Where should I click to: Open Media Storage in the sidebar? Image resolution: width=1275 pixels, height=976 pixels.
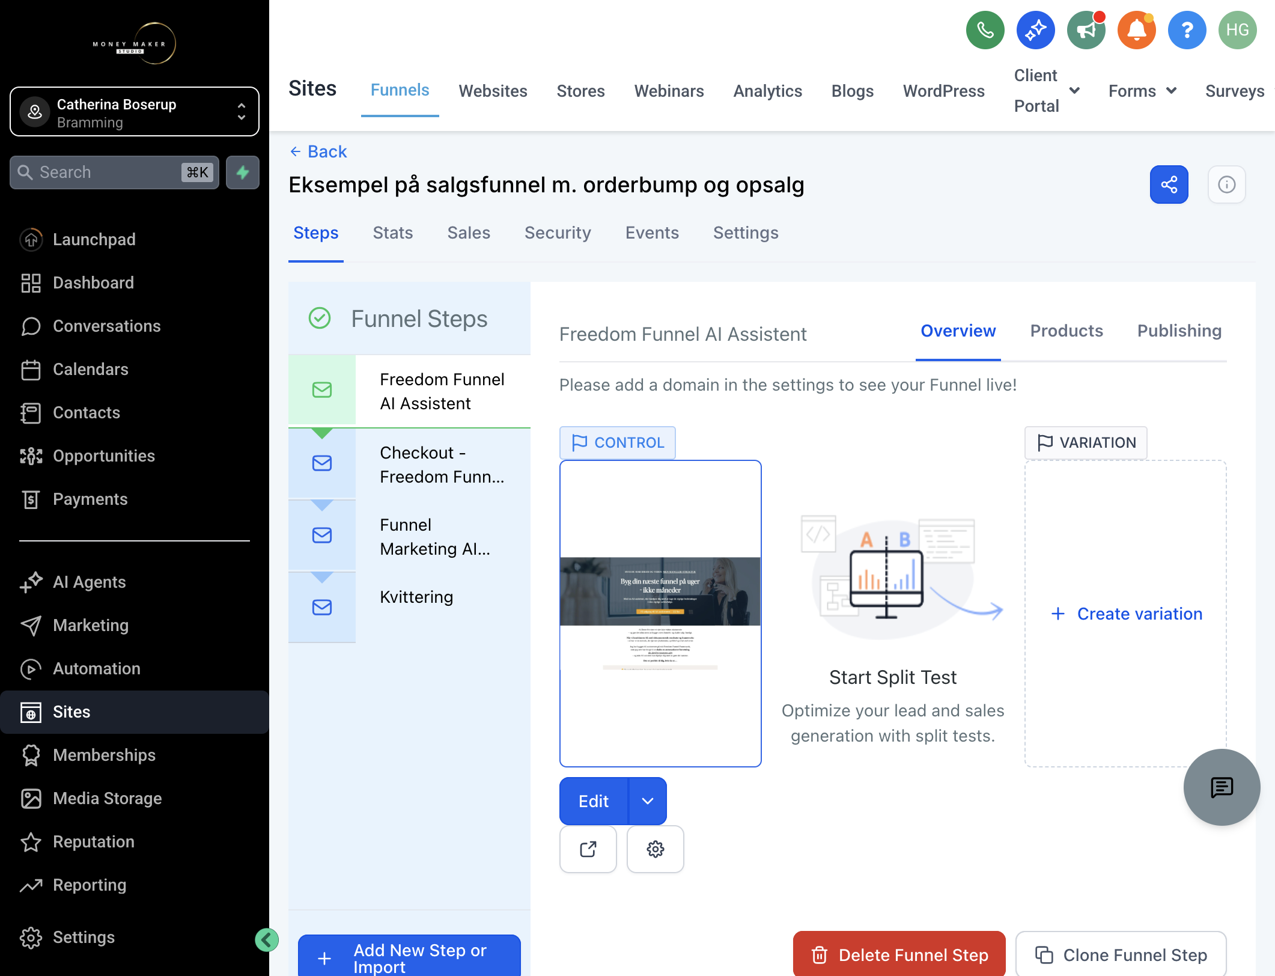tap(135, 798)
